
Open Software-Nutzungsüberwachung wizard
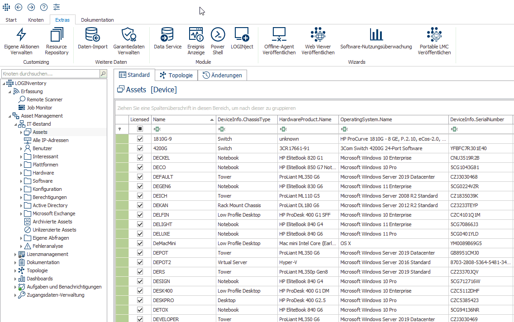pos(376,38)
